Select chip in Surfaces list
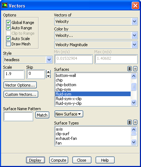 tap(93, 80)
